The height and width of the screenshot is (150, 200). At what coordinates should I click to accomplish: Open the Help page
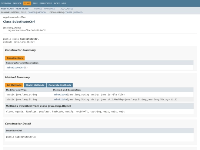tap(64, 3)
